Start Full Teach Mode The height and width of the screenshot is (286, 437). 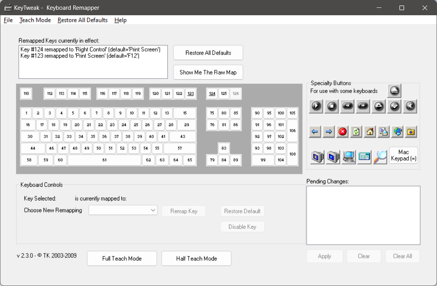click(x=122, y=259)
